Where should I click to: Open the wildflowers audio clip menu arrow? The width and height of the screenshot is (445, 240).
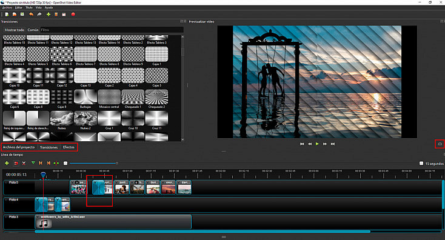point(38,217)
